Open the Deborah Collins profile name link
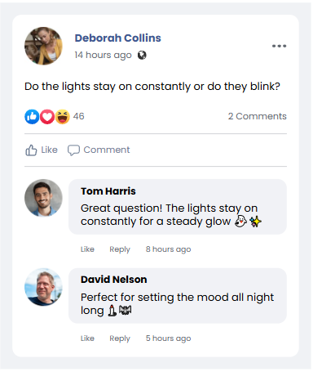This screenshot has width=313, height=372. [118, 38]
